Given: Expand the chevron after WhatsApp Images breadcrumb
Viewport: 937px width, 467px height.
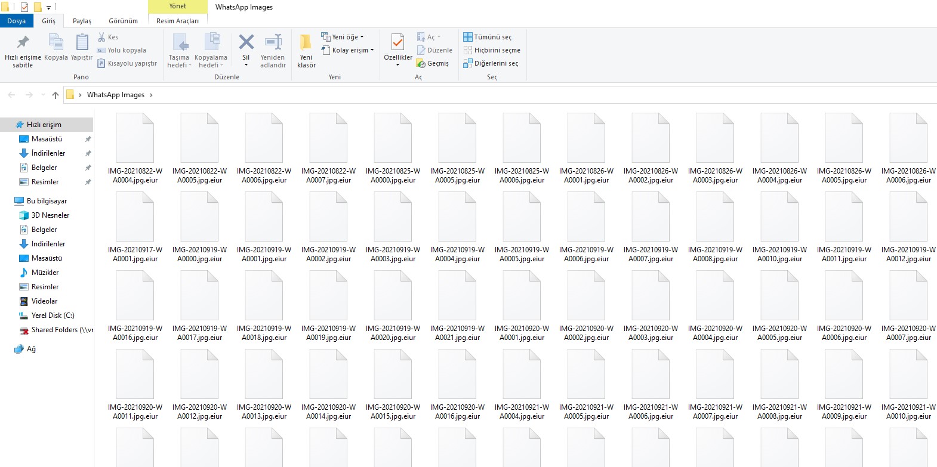Looking at the screenshot, I should coord(151,95).
